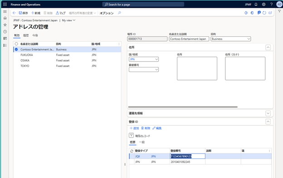Toggle the Contoso Entertainment row checkmark
This screenshot has height=178, width=283.
[x=16, y=49]
